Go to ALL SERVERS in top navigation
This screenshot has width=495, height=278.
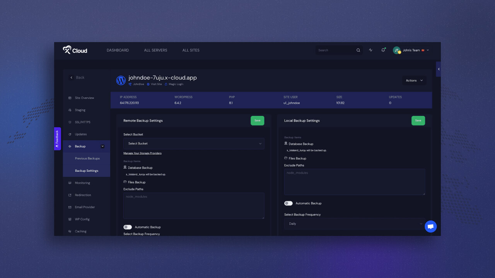155,50
